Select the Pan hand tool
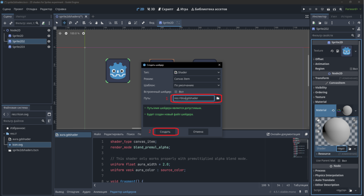The image size is (364, 196). [x=96, y=23]
